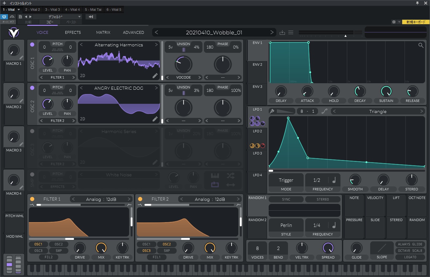
Task: Open the hamburger menu beside preset name
Action: tap(291, 33)
